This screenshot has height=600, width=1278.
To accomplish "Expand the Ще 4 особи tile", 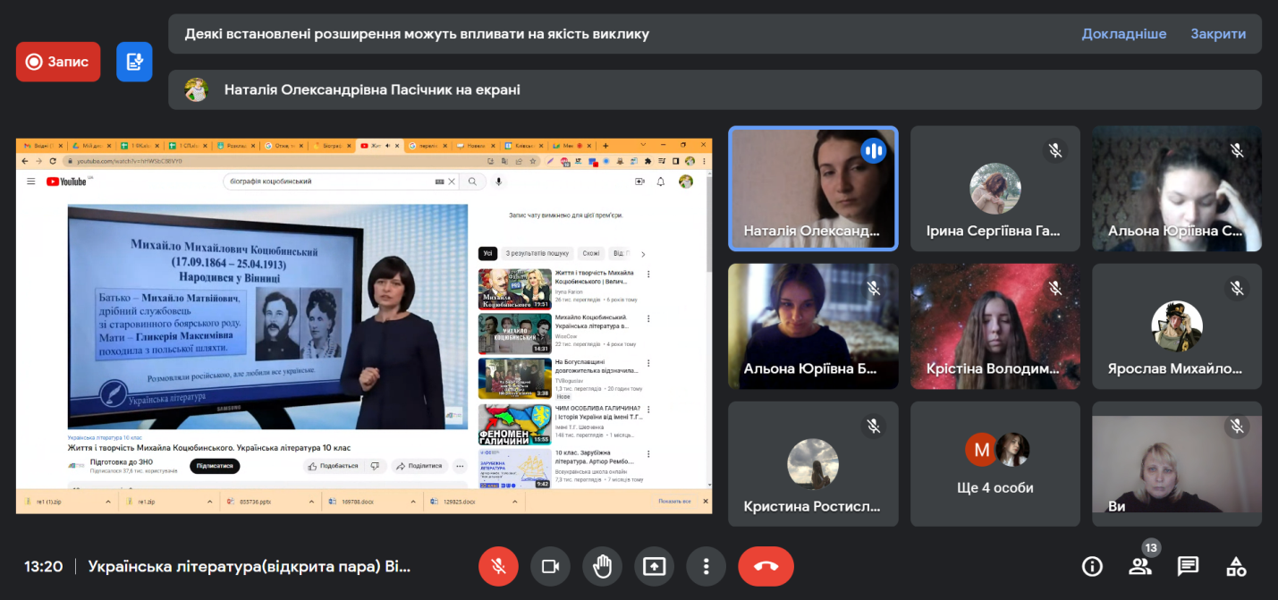I will (x=994, y=462).
